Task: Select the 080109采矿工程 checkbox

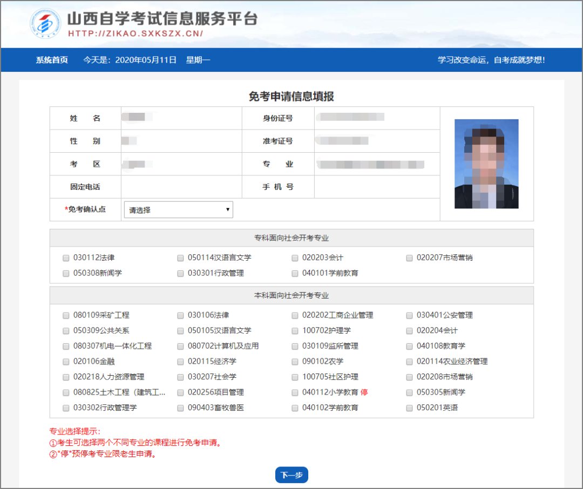Action: tap(66, 315)
